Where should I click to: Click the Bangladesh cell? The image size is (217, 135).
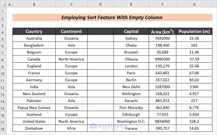34,45
